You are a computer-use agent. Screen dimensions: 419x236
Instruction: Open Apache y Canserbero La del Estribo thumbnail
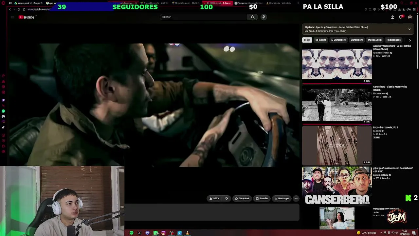pos(337,64)
